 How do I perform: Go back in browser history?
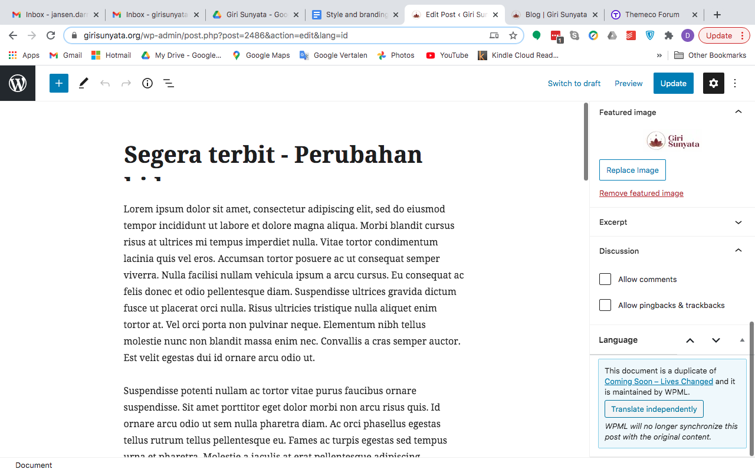(13, 35)
